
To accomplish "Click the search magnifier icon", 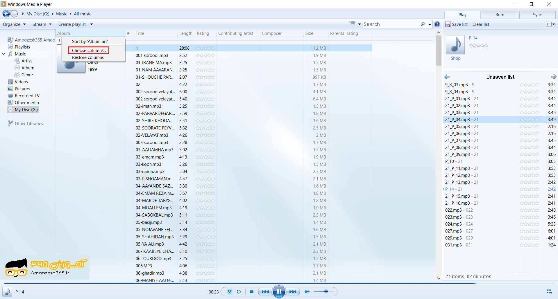I will pyautogui.click(x=423, y=24).
